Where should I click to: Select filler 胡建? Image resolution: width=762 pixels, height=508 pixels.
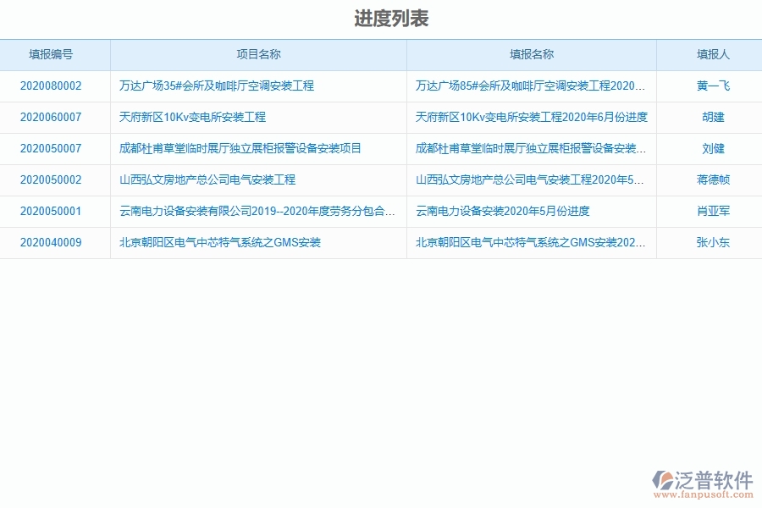(708, 117)
